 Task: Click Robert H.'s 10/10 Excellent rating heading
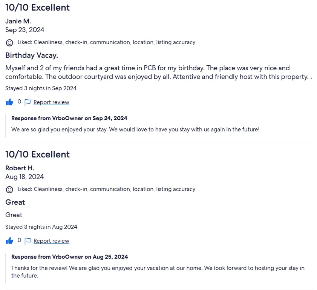tap(37, 154)
